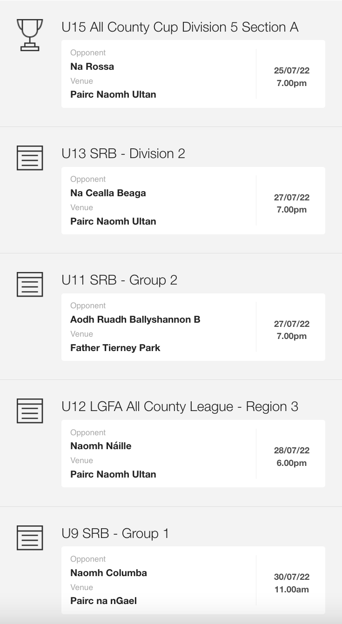Select the league icon next to U9 SRB - Group 1

30,538
